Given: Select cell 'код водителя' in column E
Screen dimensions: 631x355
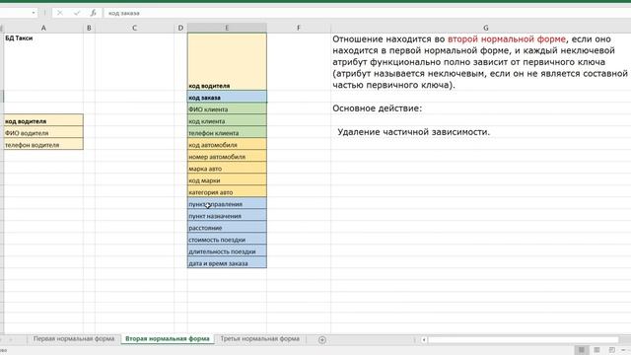Looking at the screenshot, I should pyautogui.click(x=227, y=61).
